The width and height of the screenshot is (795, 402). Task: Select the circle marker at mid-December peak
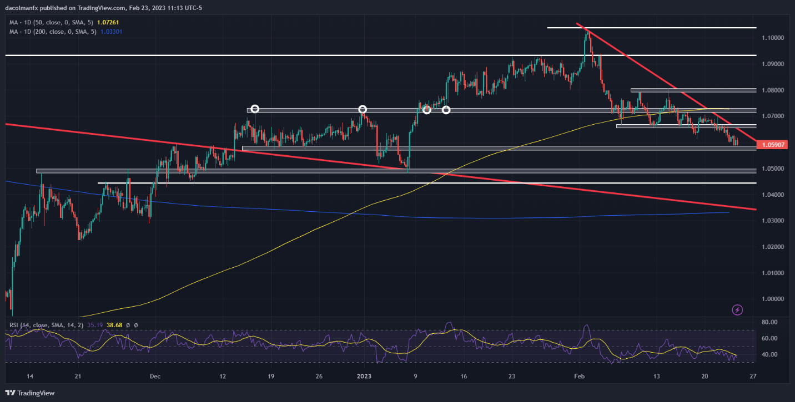click(255, 109)
